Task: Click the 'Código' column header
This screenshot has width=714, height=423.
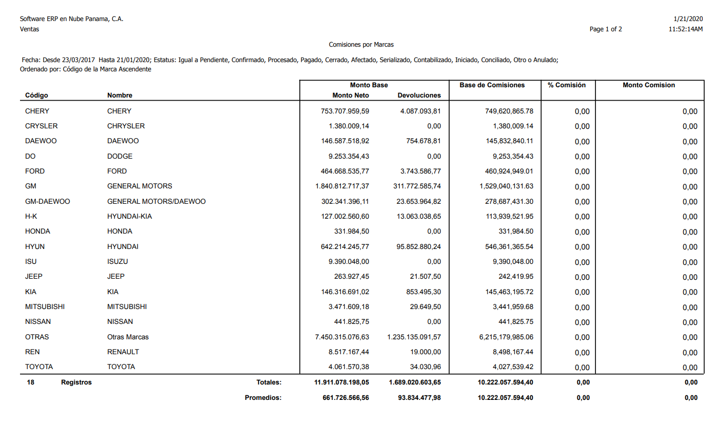Action: pos(36,95)
